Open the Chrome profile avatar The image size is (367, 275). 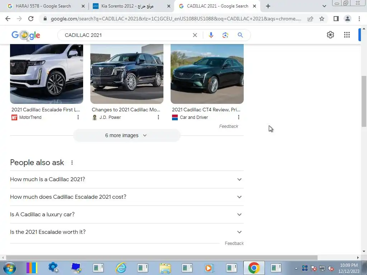point(348,19)
